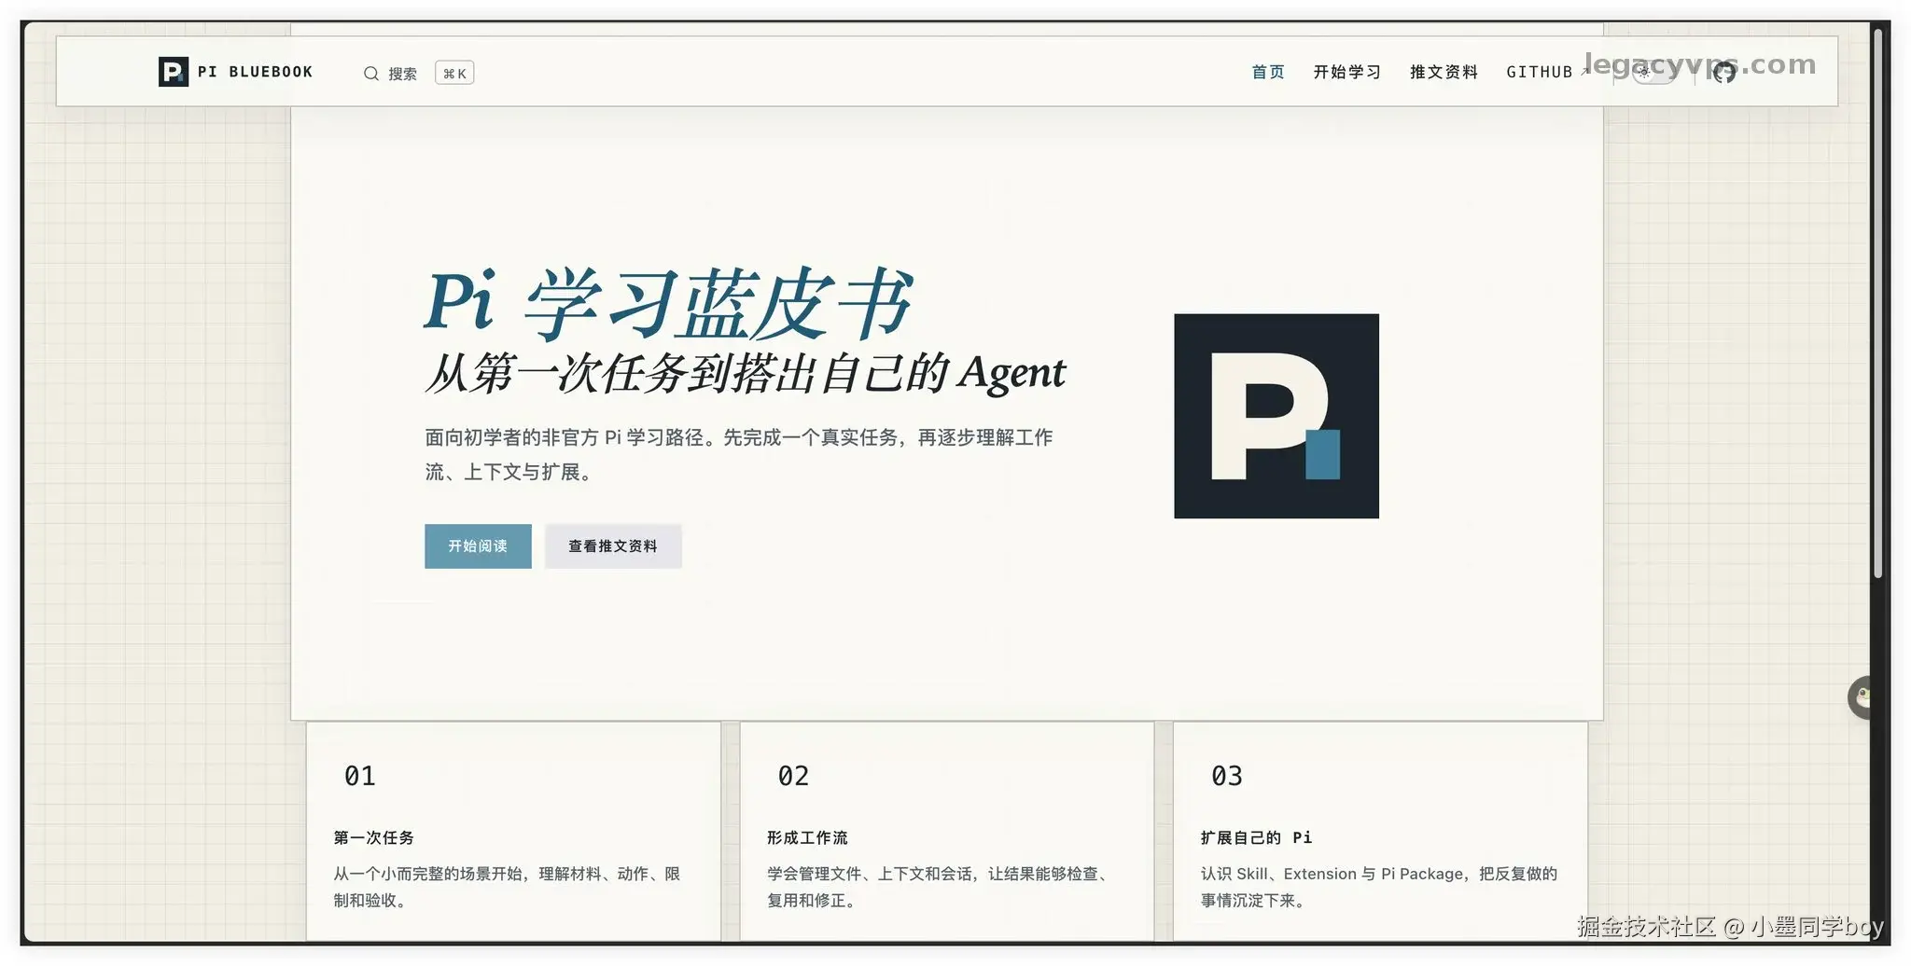Click the magnifying glass search icon
The width and height of the screenshot is (1911, 966).
[x=370, y=74]
